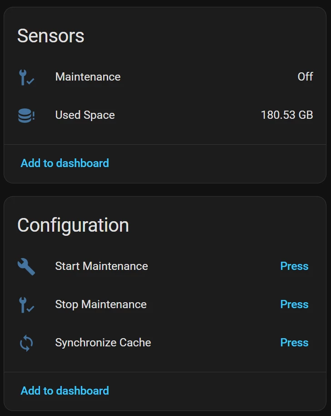331x416 pixels.
Task: Run Synchronize Cache using its Press button
Action: 294,343
